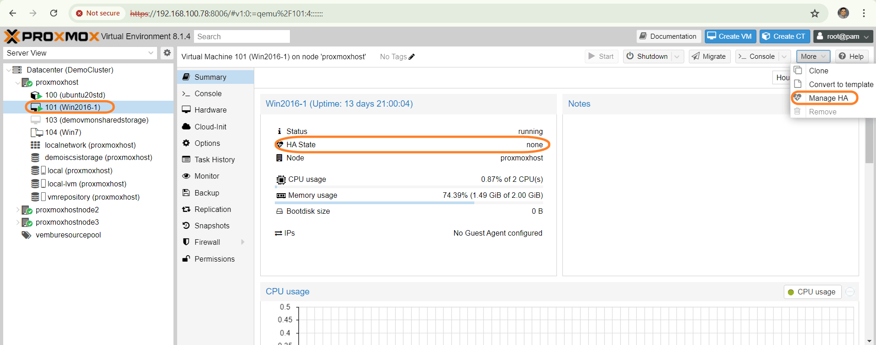Screen dimensions: 876x345
Task: Click the memory icon beside Memory usage
Action: (x=281, y=196)
